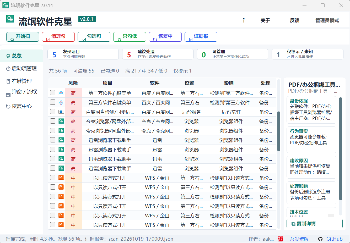Click the 流氓软件克星 logo icon in header

pyautogui.click(x=10, y=19)
